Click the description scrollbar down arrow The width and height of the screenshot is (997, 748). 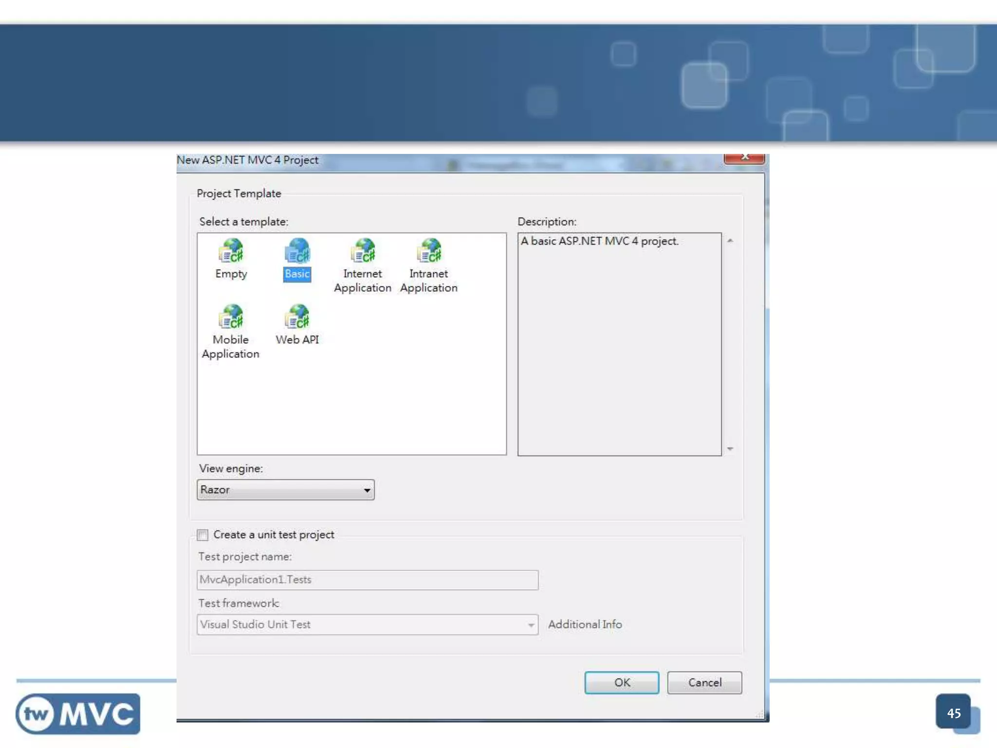tap(730, 449)
